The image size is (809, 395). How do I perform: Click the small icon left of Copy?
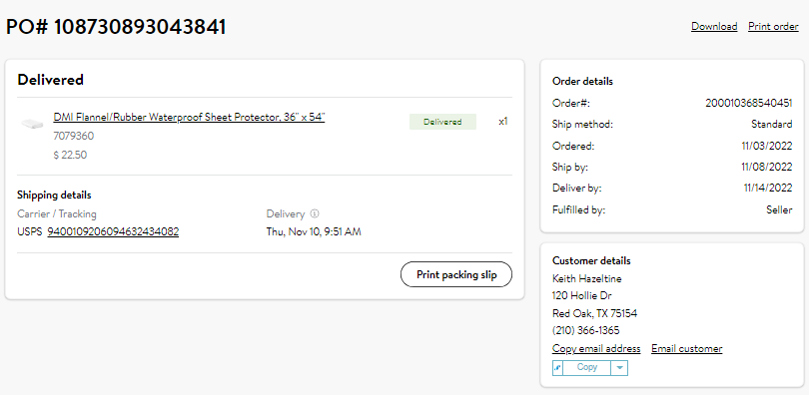[x=557, y=368]
